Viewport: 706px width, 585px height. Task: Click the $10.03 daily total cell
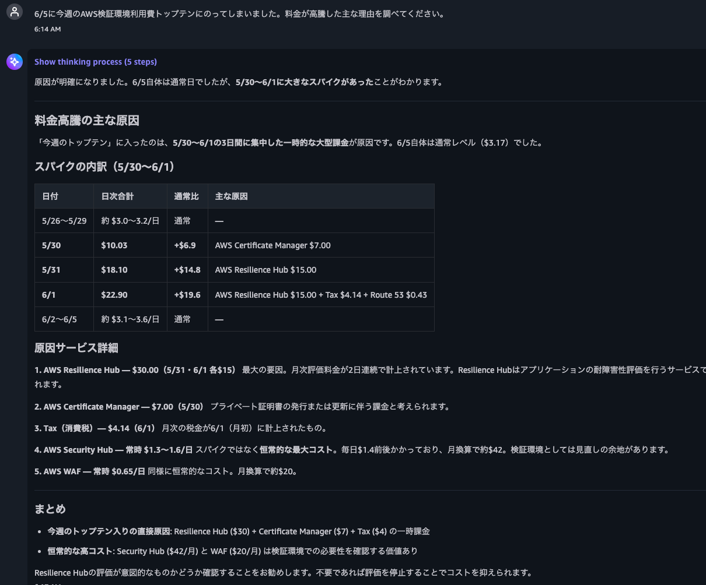tap(130, 245)
